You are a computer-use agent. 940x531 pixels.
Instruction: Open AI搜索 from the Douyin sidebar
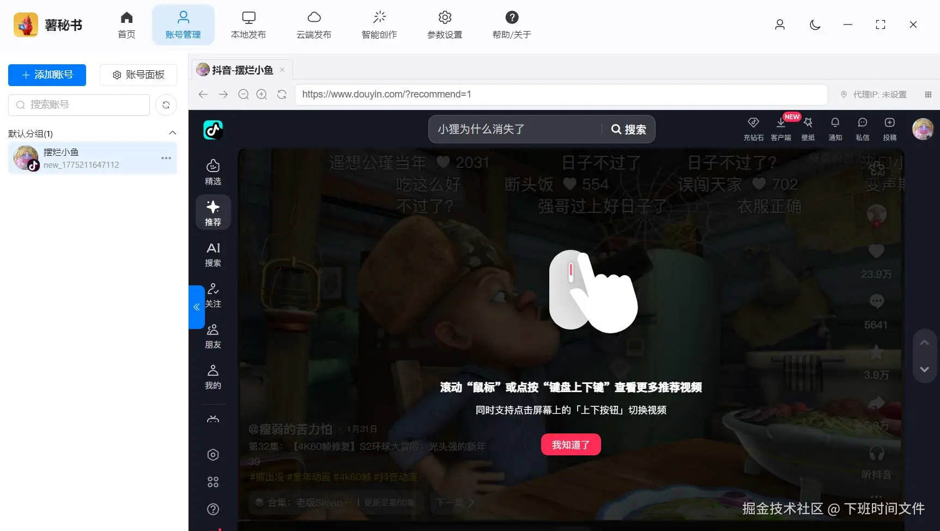[213, 254]
